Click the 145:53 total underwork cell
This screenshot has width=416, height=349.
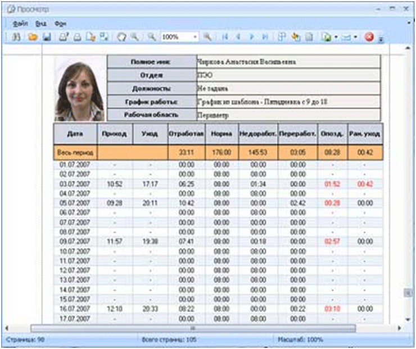258,153
